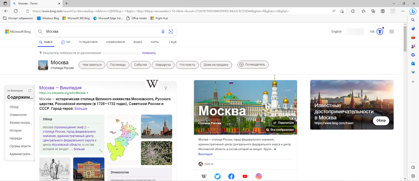Open the Путеводитель guide button
This screenshot has height=181, width=419.
point(253,64)
